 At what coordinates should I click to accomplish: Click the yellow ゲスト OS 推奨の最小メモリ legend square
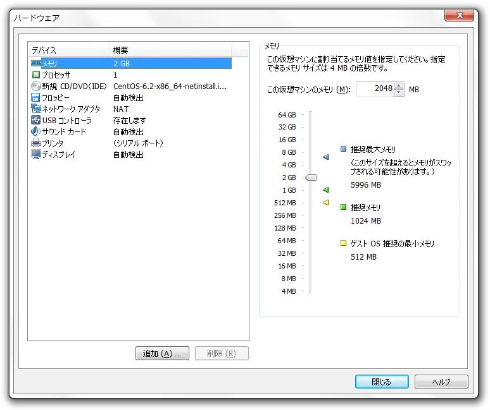(x=343, y=243)
